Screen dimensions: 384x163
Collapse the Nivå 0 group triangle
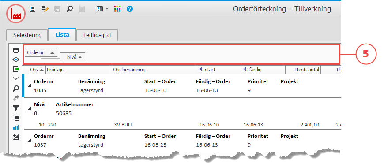tap(30, 108)
